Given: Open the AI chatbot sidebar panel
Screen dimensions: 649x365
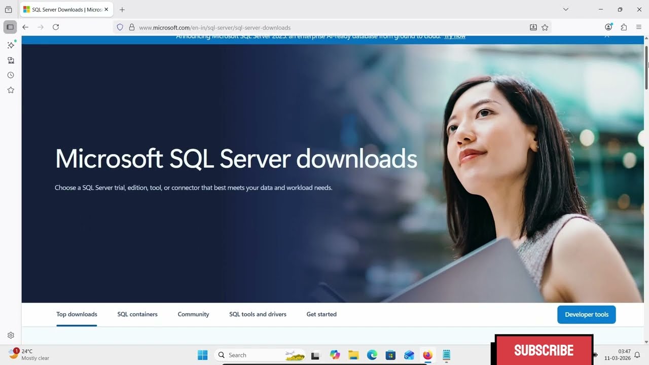Looking at the screenshot, I should pyautogui.click(x=11, y=45).
